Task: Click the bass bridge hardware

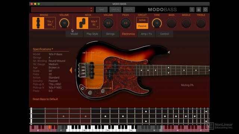Action: [83, 70]
